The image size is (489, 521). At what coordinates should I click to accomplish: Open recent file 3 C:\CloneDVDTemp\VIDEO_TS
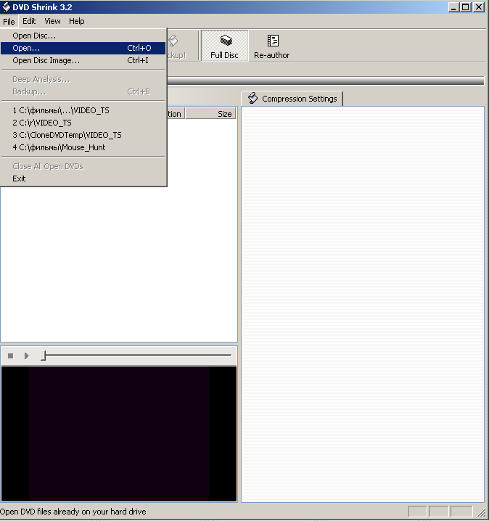[x=83, y=135]
